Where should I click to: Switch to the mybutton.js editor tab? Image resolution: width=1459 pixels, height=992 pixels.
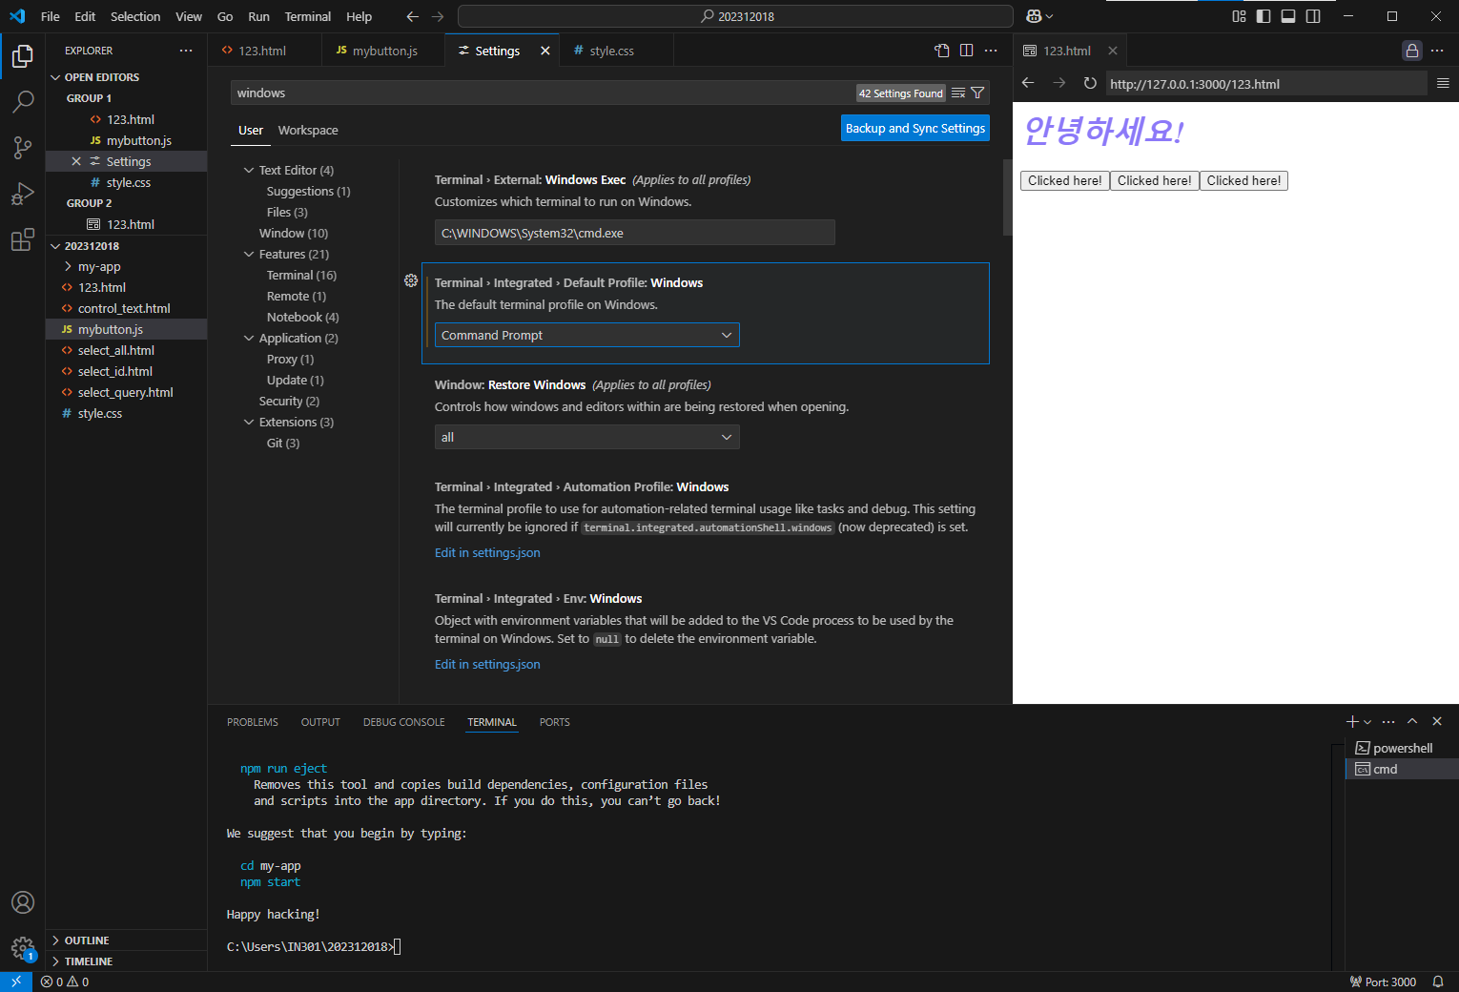click(384, 51)
